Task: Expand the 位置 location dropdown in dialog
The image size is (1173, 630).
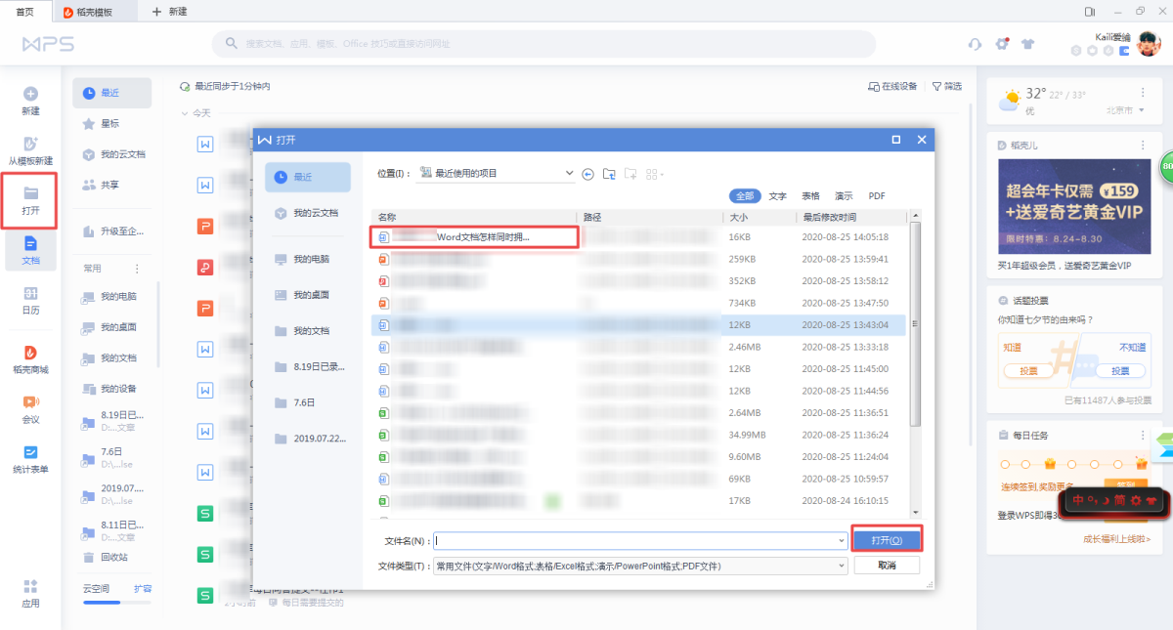Action: [x=570, y=173]
